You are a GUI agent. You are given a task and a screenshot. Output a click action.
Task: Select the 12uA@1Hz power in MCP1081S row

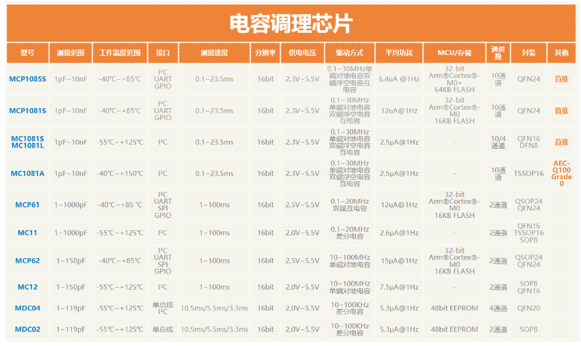[x=399, y=111]
